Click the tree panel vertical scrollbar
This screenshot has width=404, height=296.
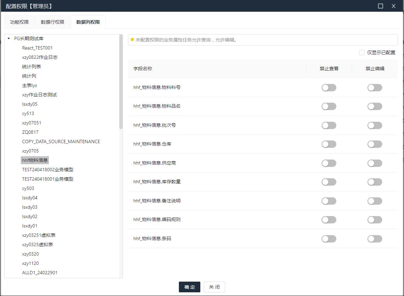[x=121, y=82]
